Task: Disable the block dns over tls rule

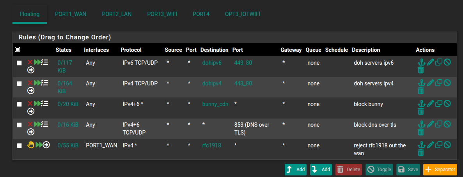Action: tap(447, 124)
